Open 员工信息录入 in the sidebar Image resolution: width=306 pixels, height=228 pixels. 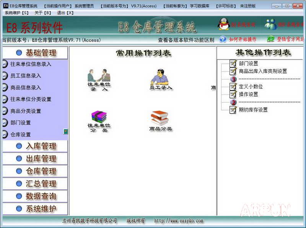26,76
